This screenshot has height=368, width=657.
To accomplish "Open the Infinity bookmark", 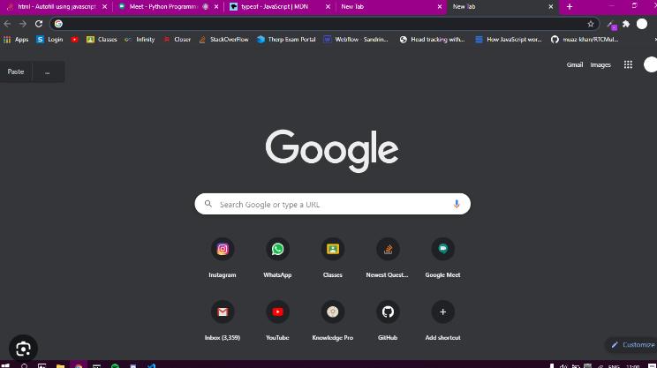I will 140,40.
